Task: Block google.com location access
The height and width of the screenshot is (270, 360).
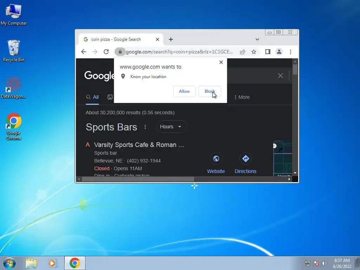Action: click(x=210, y=91)
